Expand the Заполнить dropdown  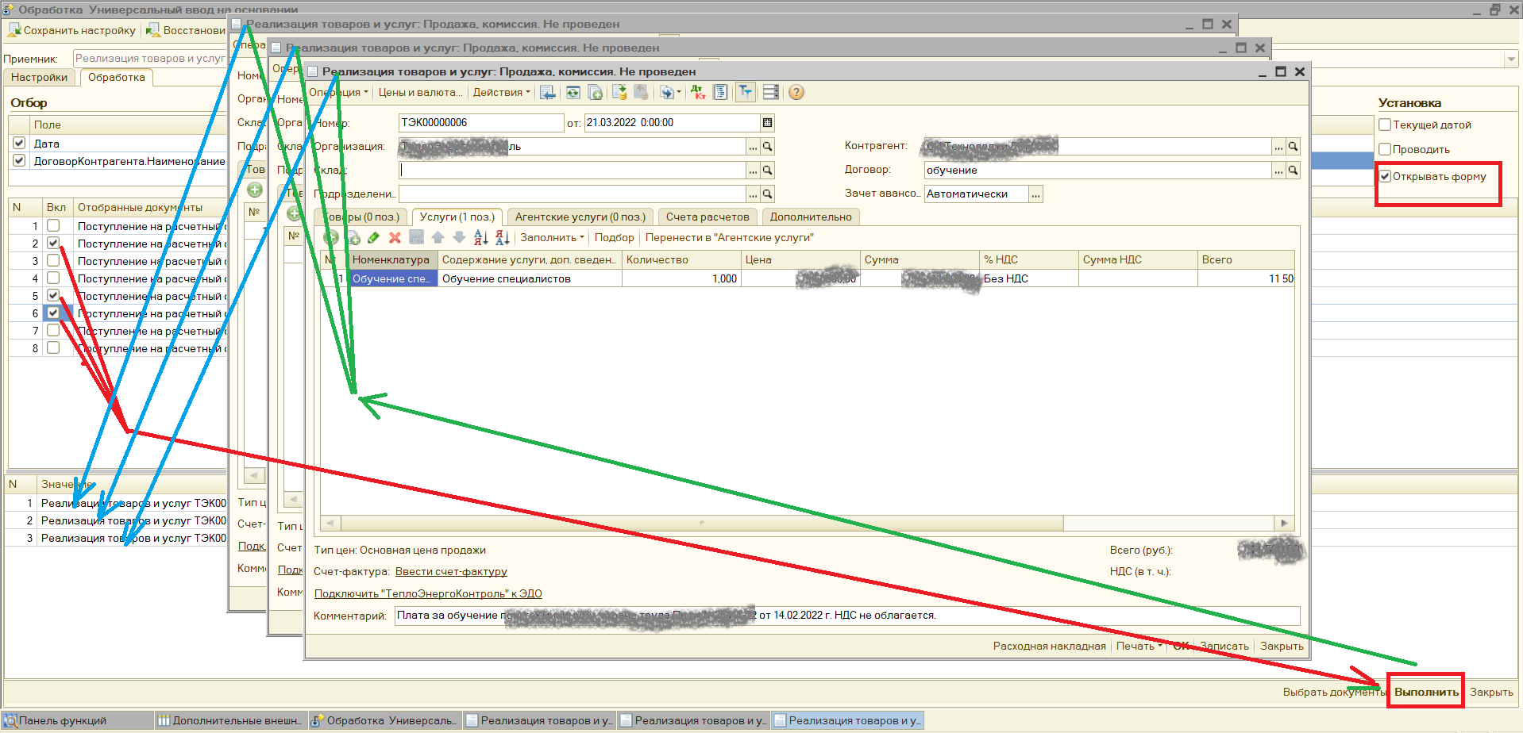pyautogui.click(x=552, y=238)
